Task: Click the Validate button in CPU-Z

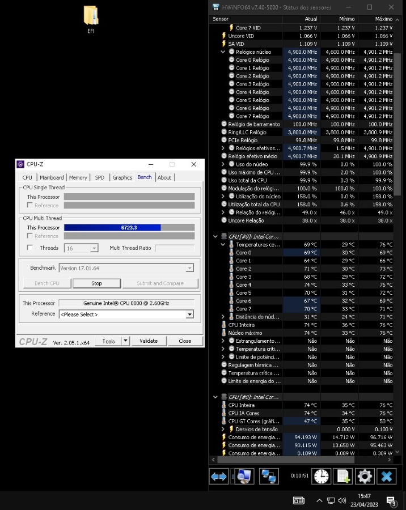Action: pyautogui.click(x=149, y=341)
